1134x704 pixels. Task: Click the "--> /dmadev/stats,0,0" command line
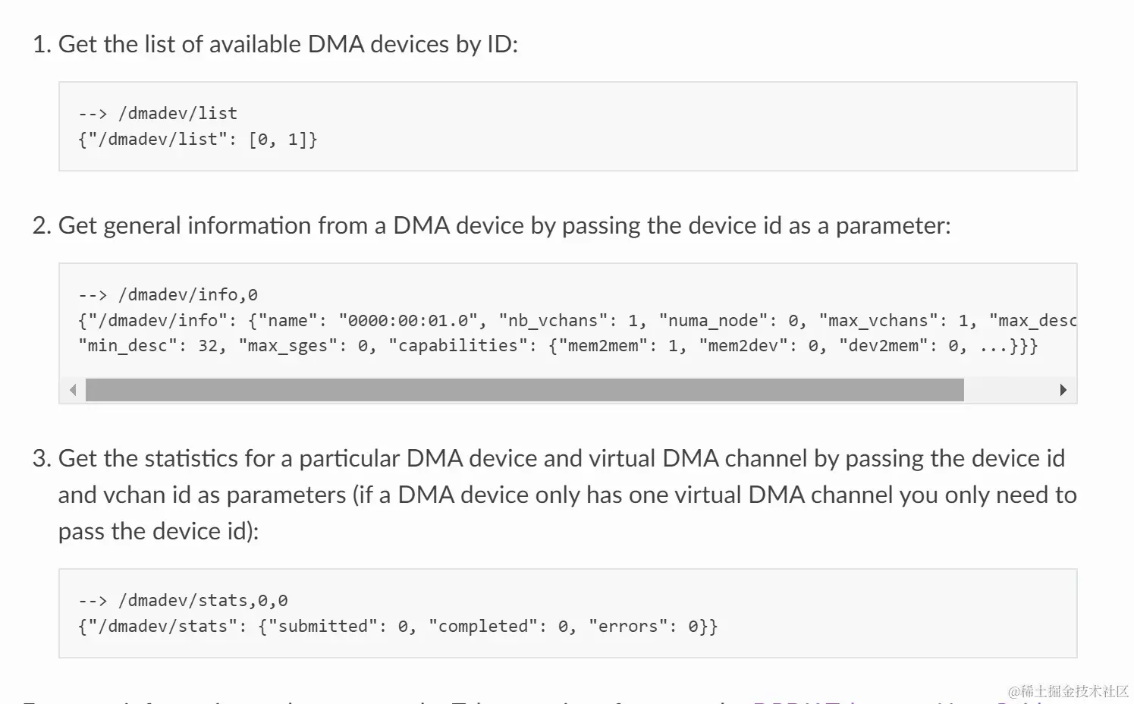pos(183,601)
